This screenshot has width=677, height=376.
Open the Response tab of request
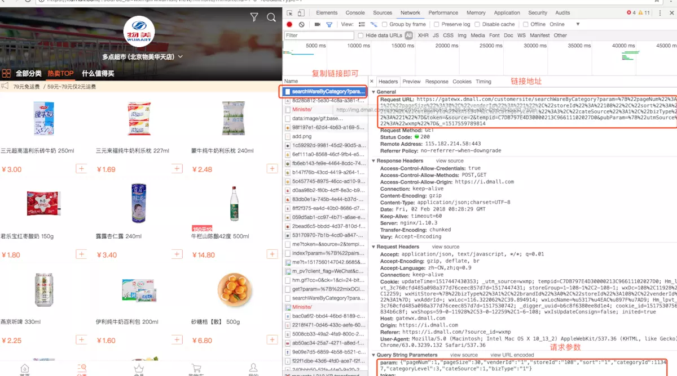pos(437,82)
